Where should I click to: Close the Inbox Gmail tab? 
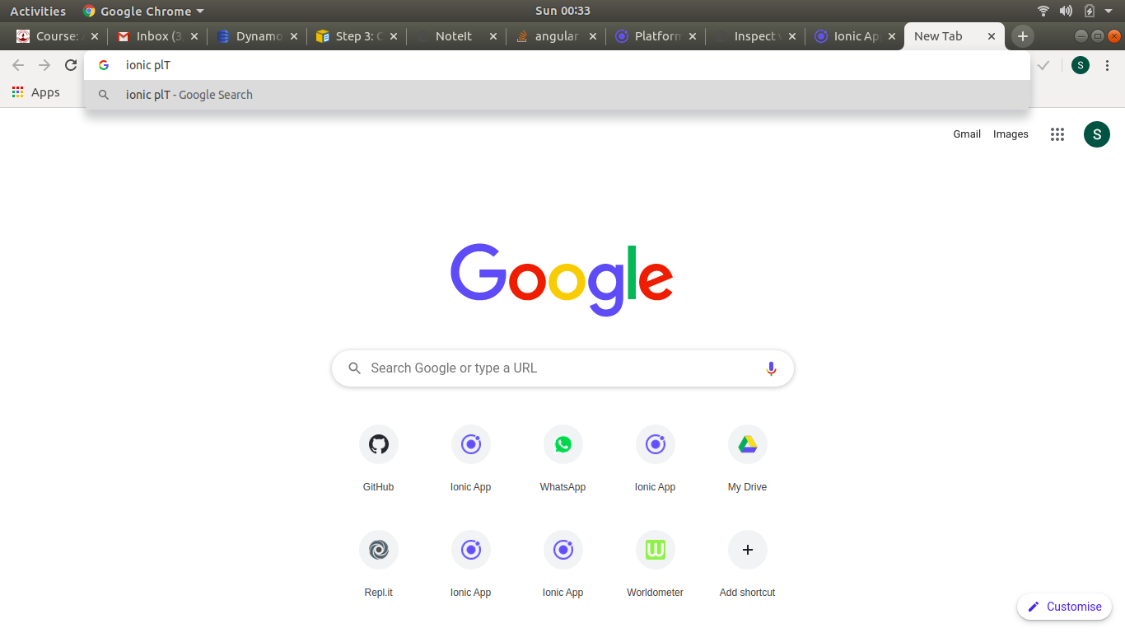(194, 36)
